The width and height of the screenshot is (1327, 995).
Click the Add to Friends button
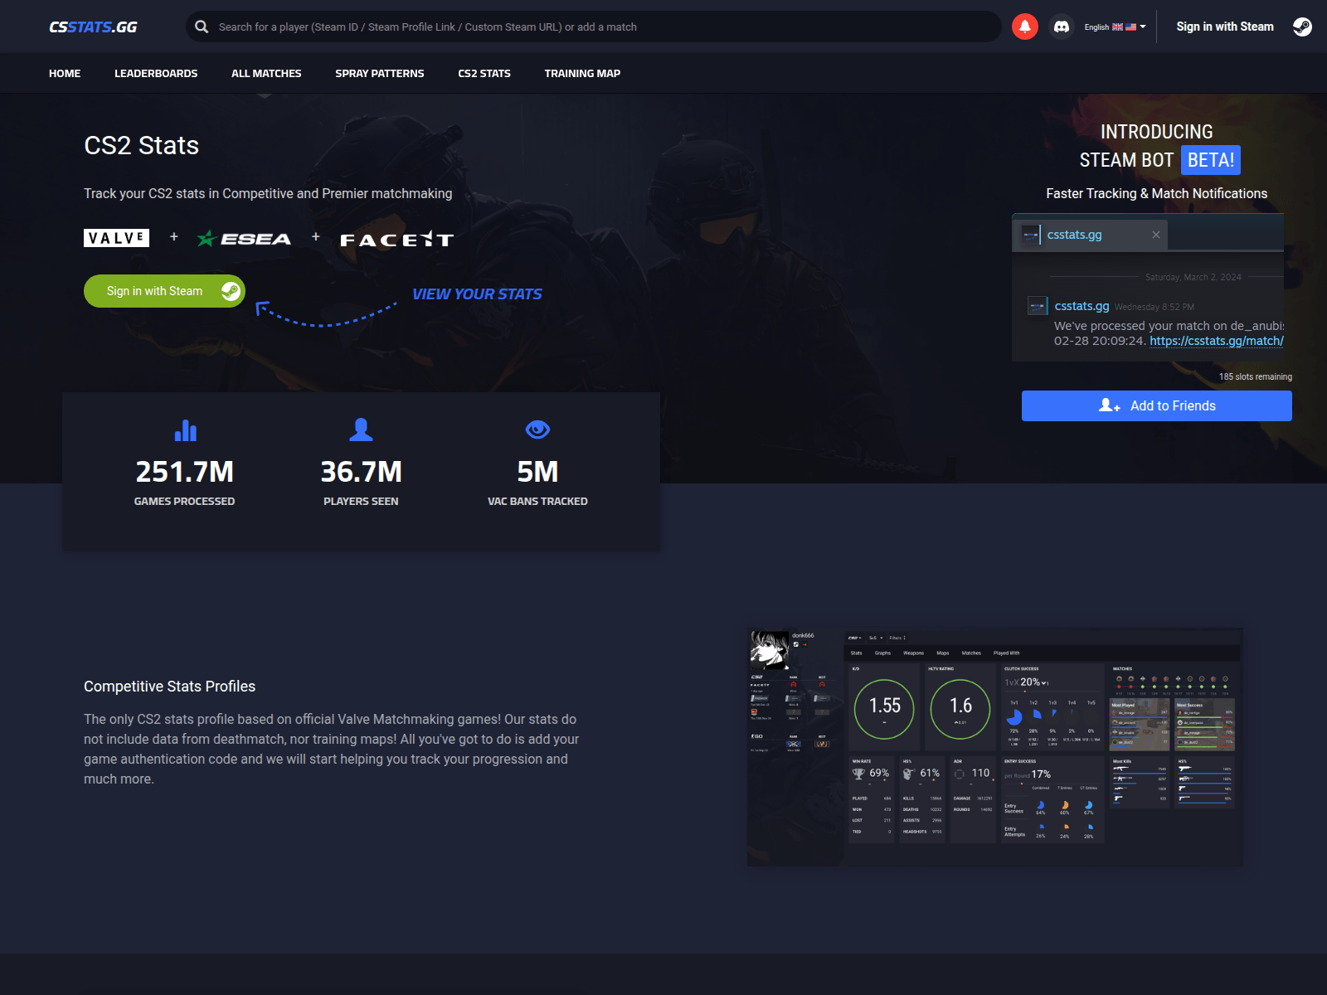pos(1156,405)
